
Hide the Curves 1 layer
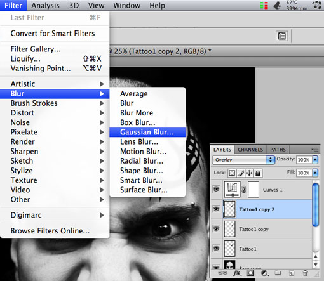pos(216,189)
